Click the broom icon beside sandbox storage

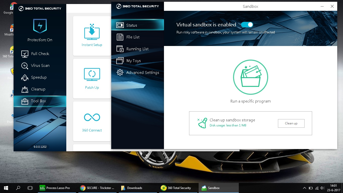(202, 123)
